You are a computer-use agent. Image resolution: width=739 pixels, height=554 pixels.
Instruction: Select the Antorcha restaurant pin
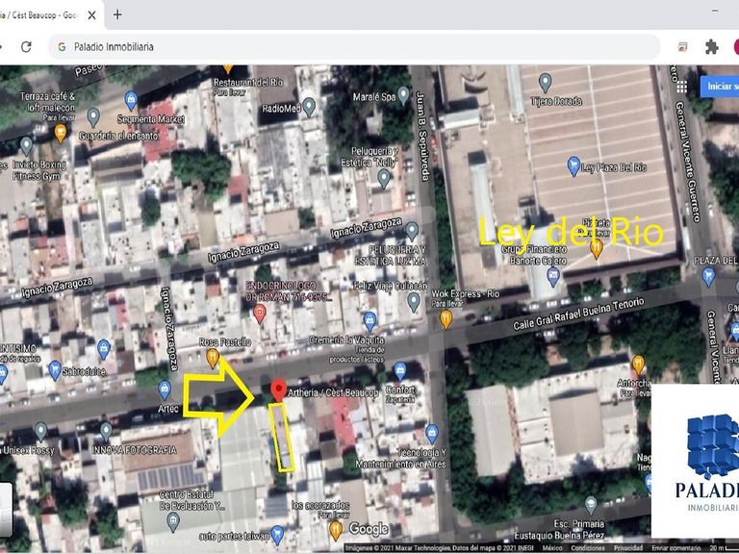click(638, 365)
